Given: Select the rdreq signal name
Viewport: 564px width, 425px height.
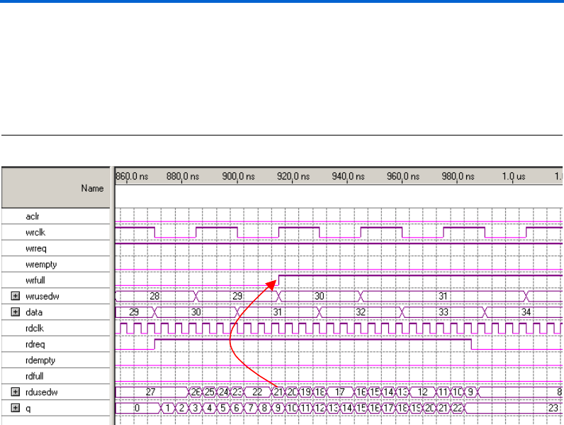Looking at the screenshot, I should click(x=35, y=344).
